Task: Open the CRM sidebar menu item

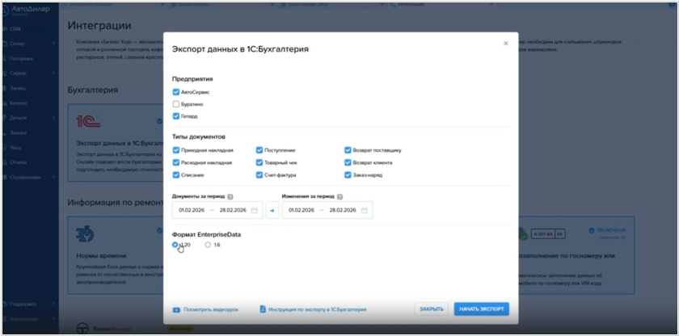Action: pyautogui.click(x=16, y=28)
